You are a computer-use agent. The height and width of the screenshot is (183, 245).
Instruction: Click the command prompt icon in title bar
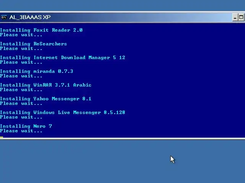tap(4, 17)
